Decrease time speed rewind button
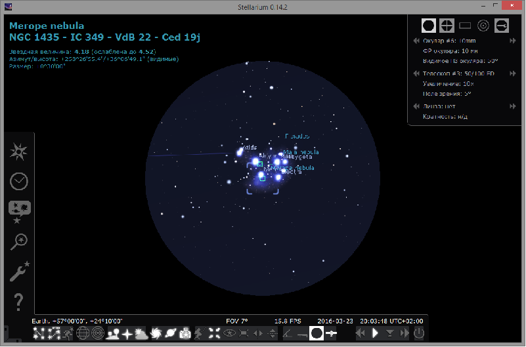The image size is (526, 347). pos(361,333)
